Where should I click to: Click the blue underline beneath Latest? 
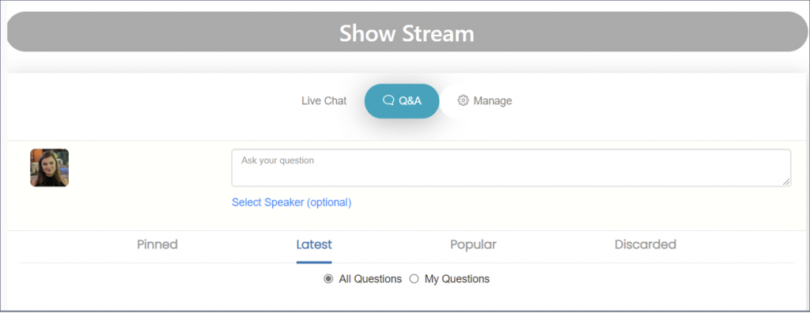coord(314,262)
